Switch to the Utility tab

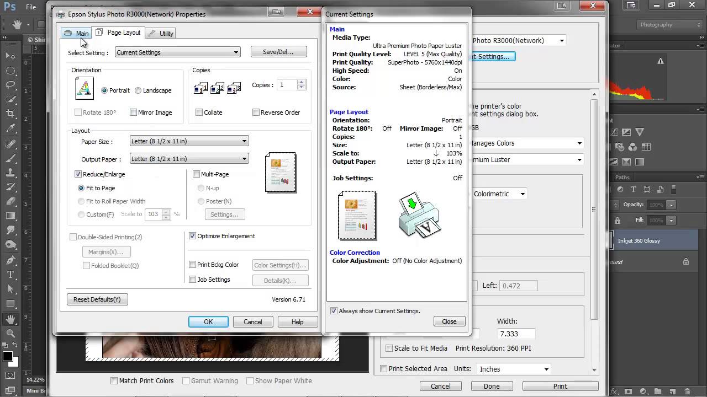click(161, 33)
